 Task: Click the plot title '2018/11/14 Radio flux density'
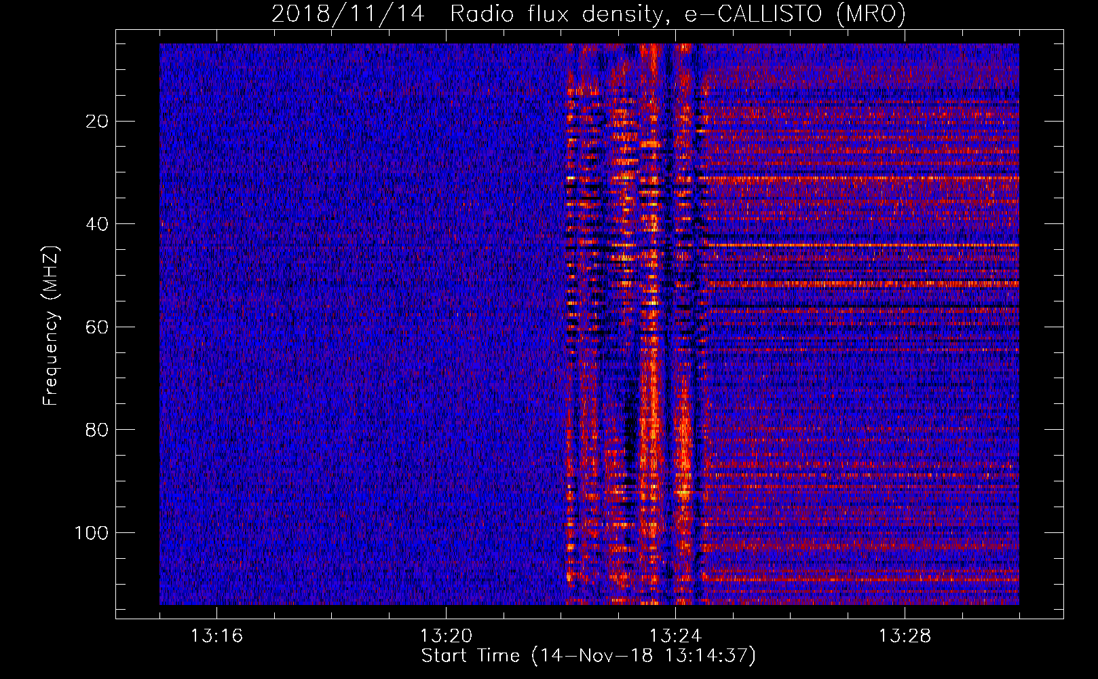(x=588, y=14)
